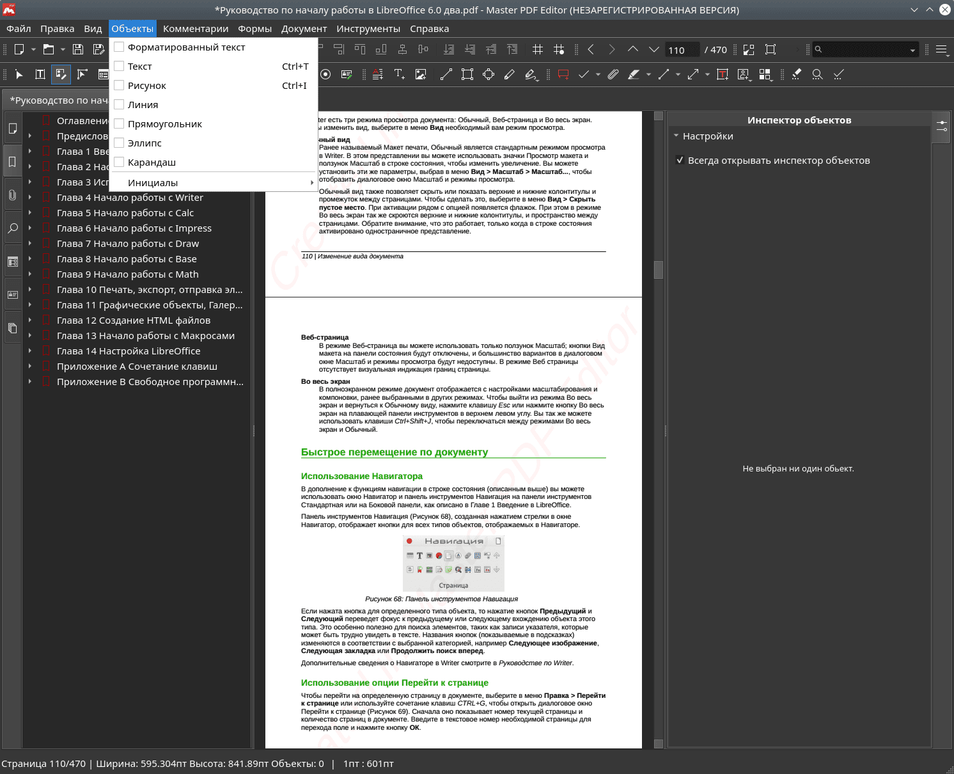The image size is (954, 774).
Task: Check the 'Линия' menu item checkbox
Action: pos(119,104)
